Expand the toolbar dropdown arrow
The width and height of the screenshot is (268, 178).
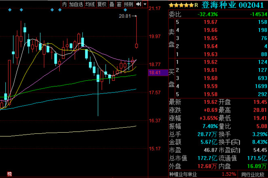(x=145, y=4)
